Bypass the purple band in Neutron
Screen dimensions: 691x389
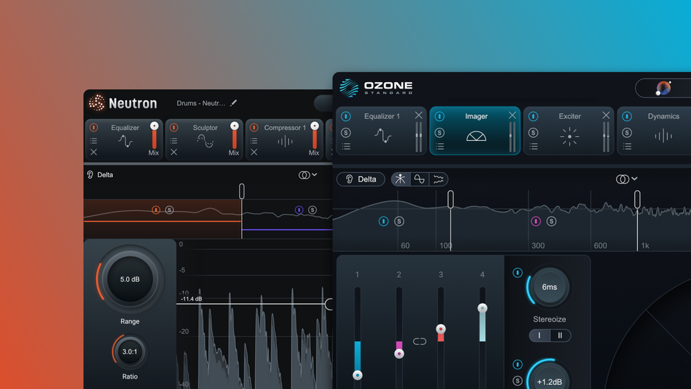[299, 209]
